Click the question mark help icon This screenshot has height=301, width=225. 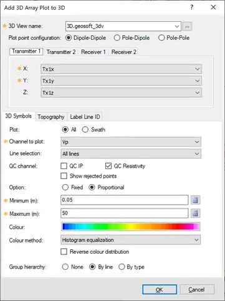click(x=192, y=7)
